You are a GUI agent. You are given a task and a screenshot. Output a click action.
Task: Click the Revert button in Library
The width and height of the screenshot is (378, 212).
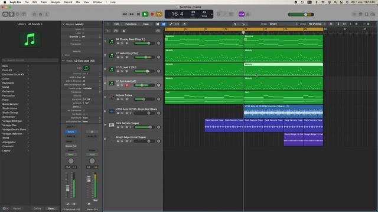coord(17,208)
